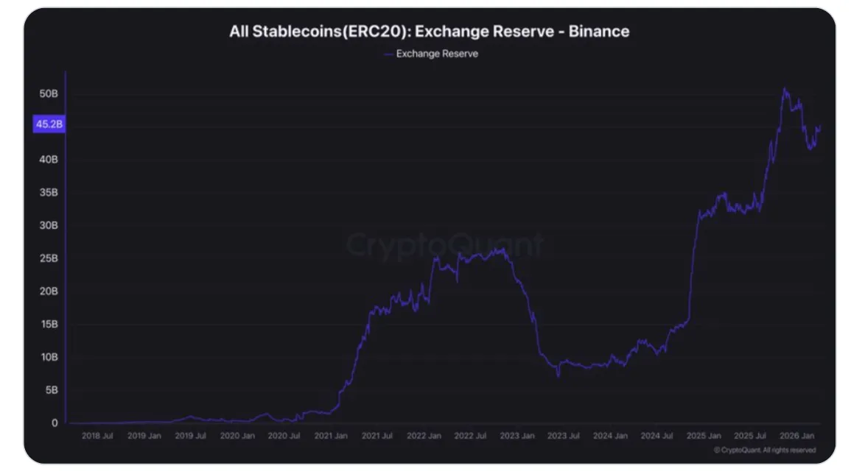851x474 pixels.
Task: Click the 40B y-axis label
Action: pyautogui.click(x=49, y=160)
